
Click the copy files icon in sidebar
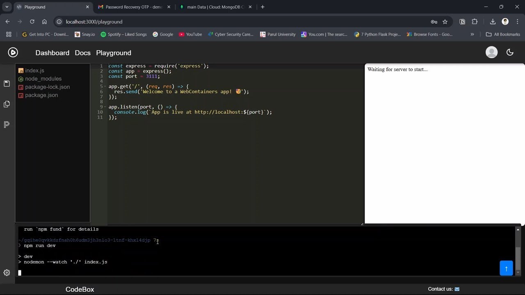click(7, 104)
